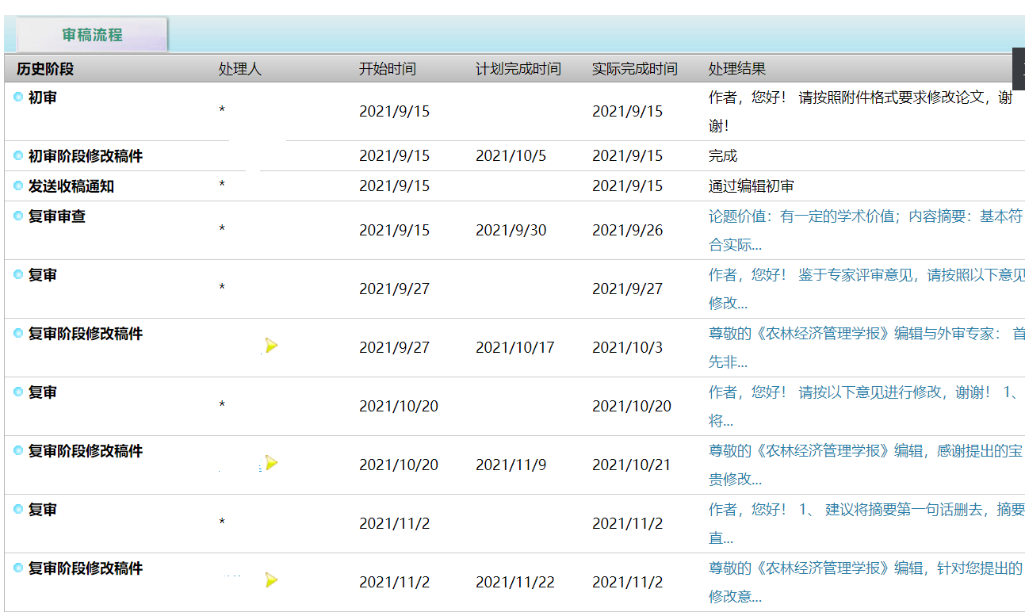Click the bullet beside 复审 started 2021/10/20
Screen dimensions: 1025x612
18,392
